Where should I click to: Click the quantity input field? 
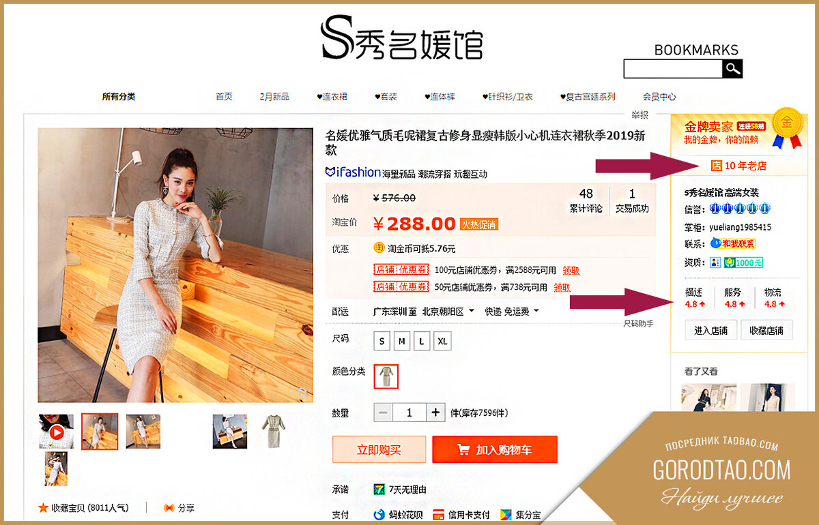pyautogui.click(x=409, y=412)
